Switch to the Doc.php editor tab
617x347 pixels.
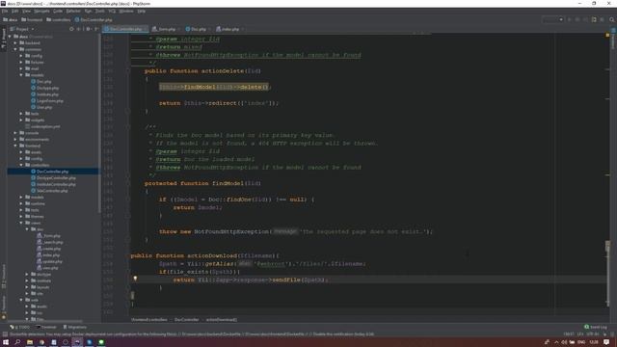(x=198, y=29)
